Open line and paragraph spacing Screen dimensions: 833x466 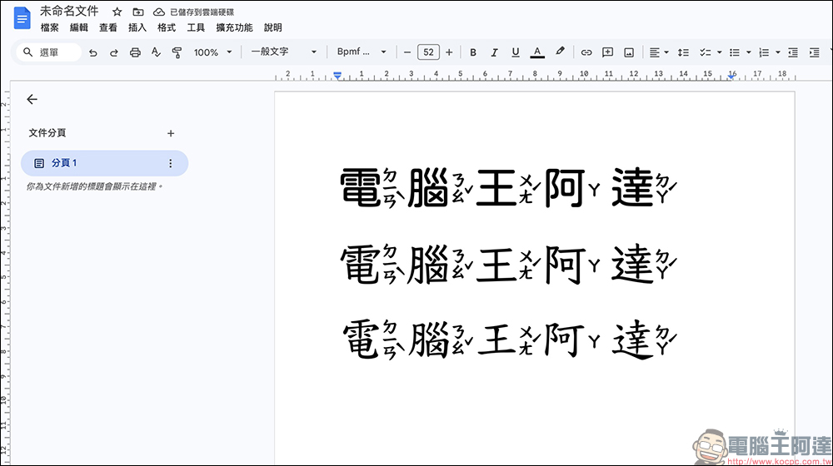click(684, 52)
